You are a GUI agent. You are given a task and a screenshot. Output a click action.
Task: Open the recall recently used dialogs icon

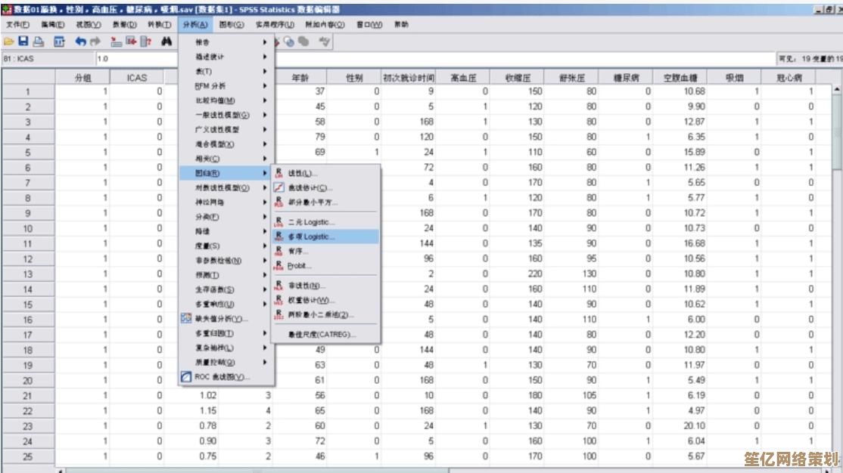click(x=58, y=40)
